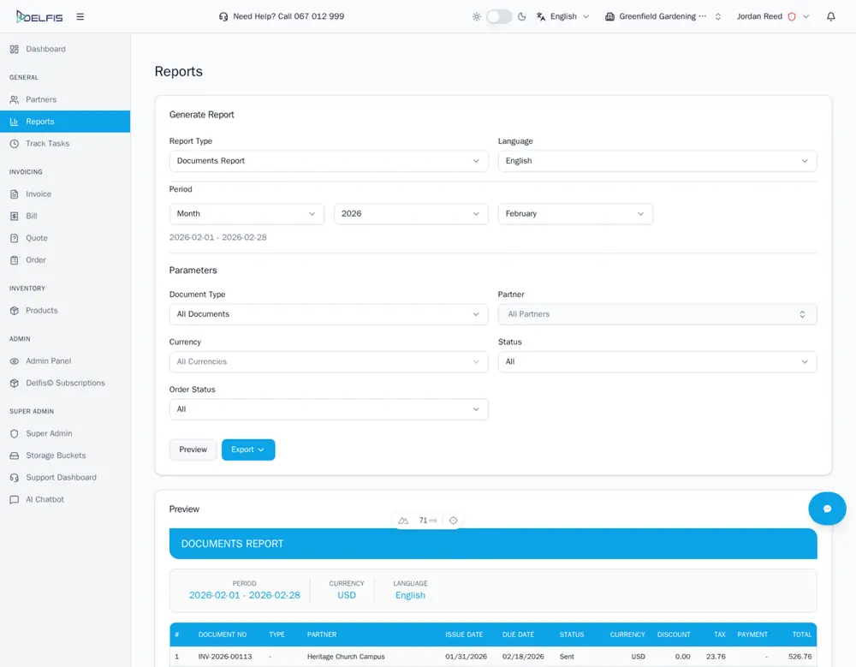This screenshot has width=856, height=667.
Task: Click the notification bell icon
Action: click(830, 16)
